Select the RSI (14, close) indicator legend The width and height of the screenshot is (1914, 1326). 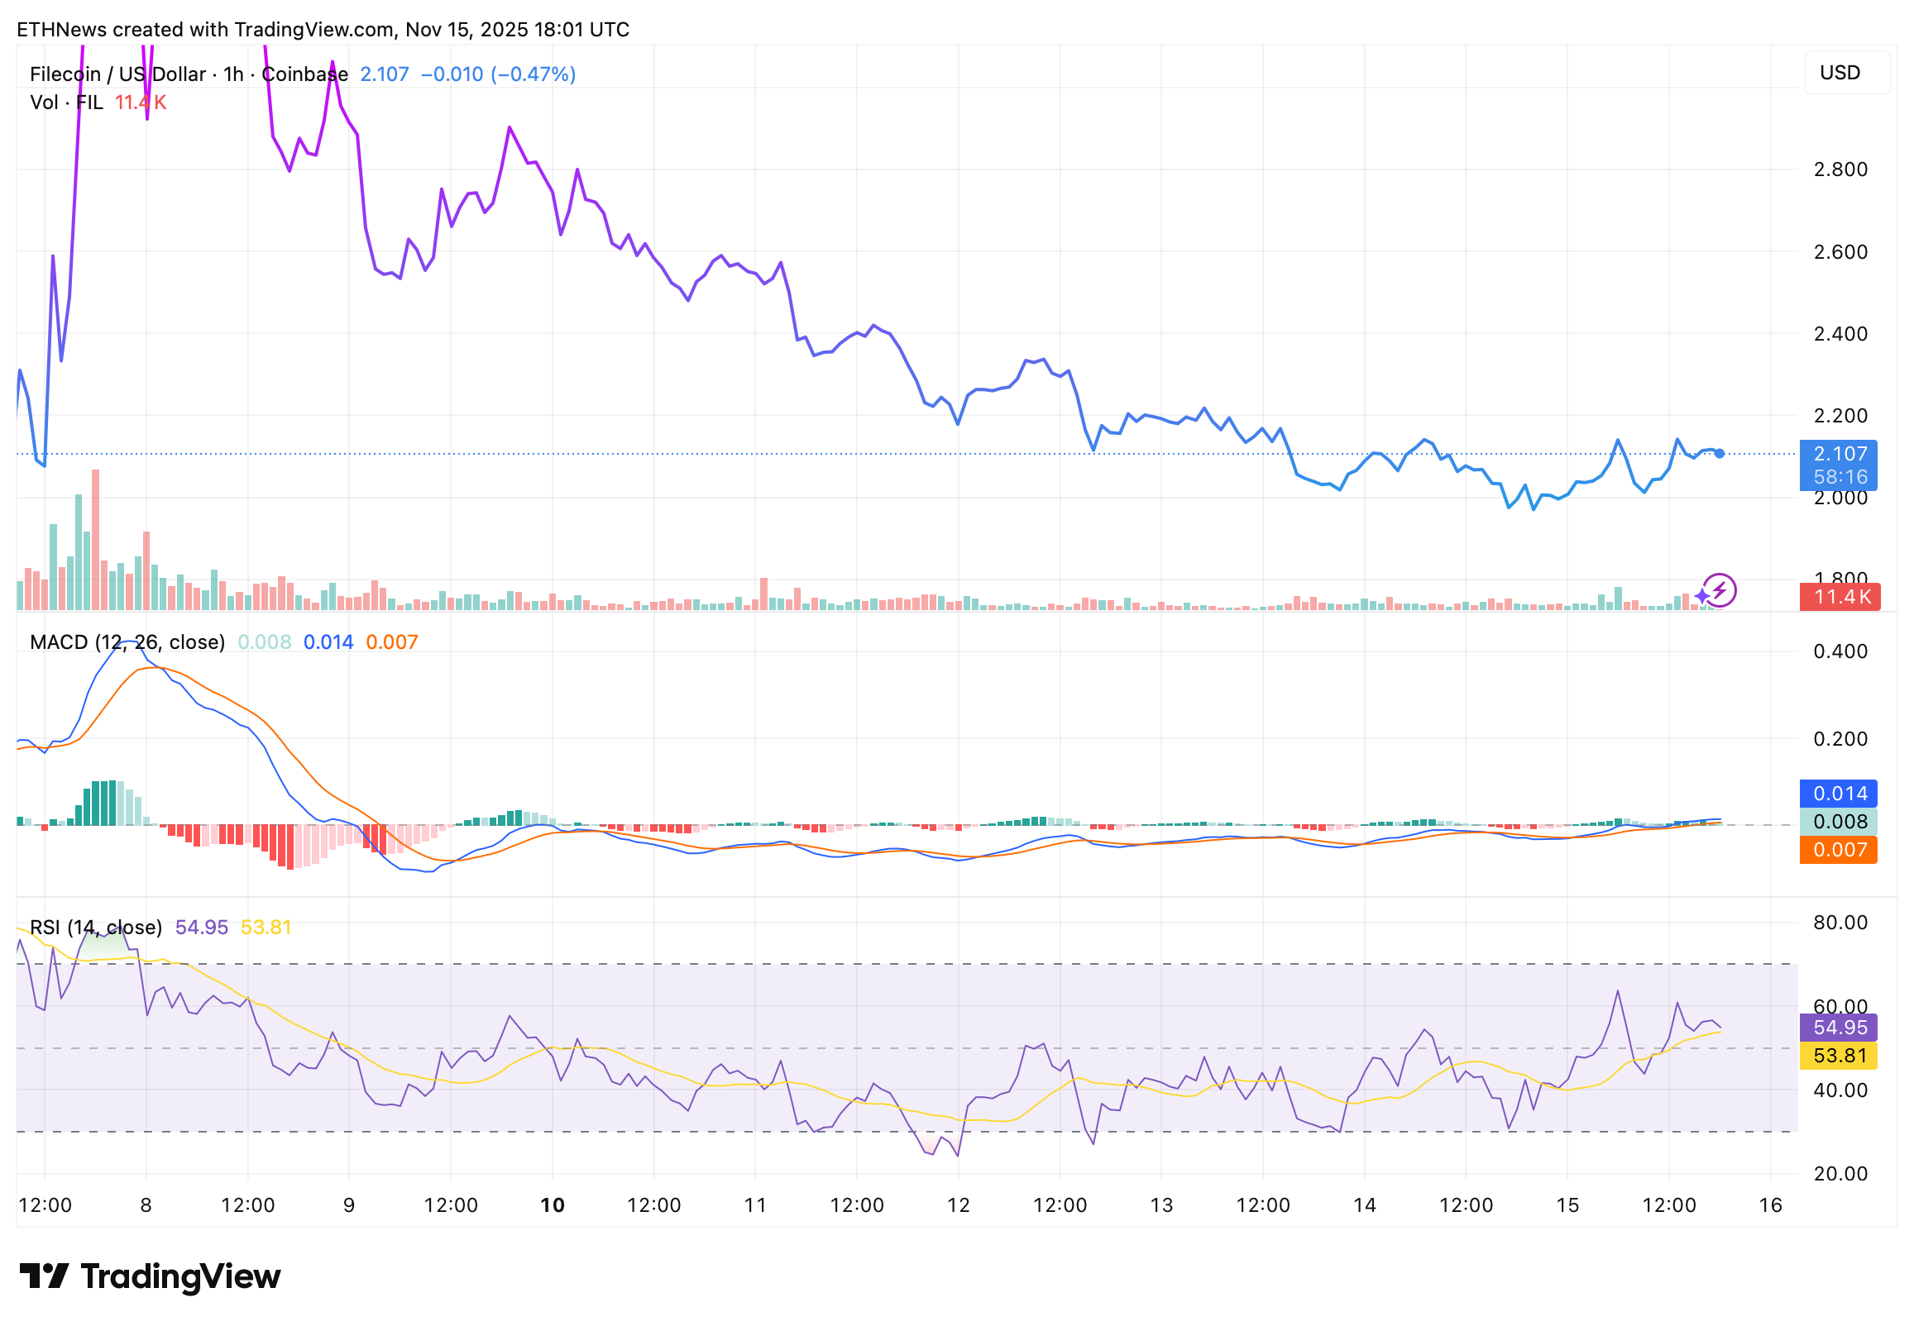click(x=96, y=928)
